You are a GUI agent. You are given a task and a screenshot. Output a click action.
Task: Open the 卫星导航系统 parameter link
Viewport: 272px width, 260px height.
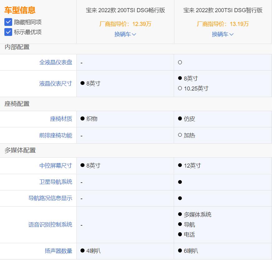coord(56,182)
